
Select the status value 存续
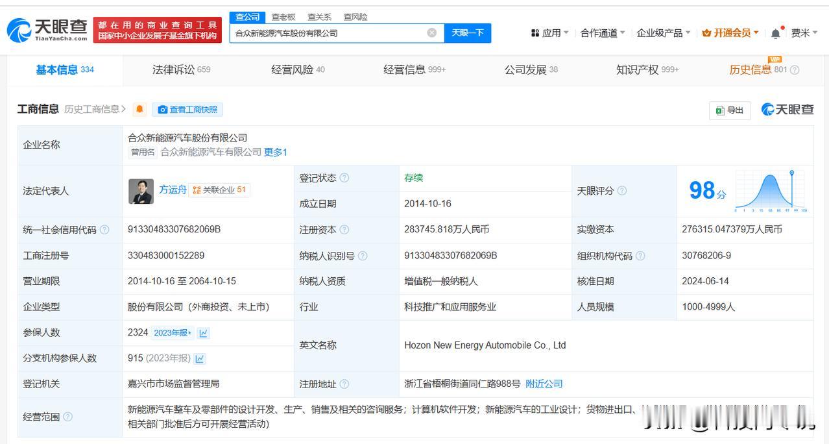(413, 178)
